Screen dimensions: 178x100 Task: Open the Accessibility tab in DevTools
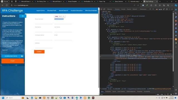147,91
